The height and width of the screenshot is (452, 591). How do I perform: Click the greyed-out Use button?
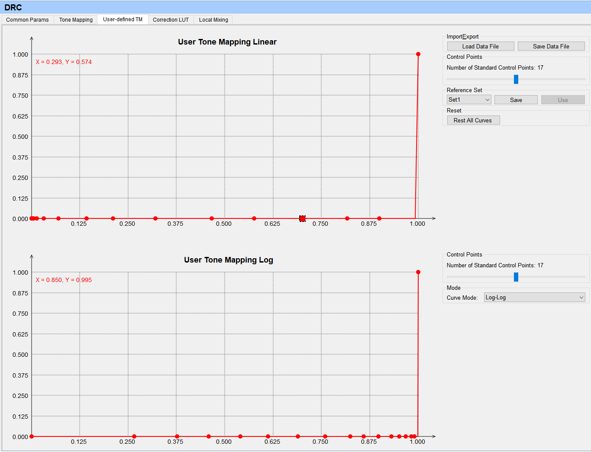click(562, 100)
